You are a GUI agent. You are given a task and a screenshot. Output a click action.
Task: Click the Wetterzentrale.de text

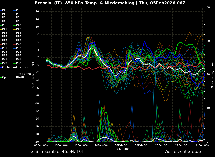[182, 152]
